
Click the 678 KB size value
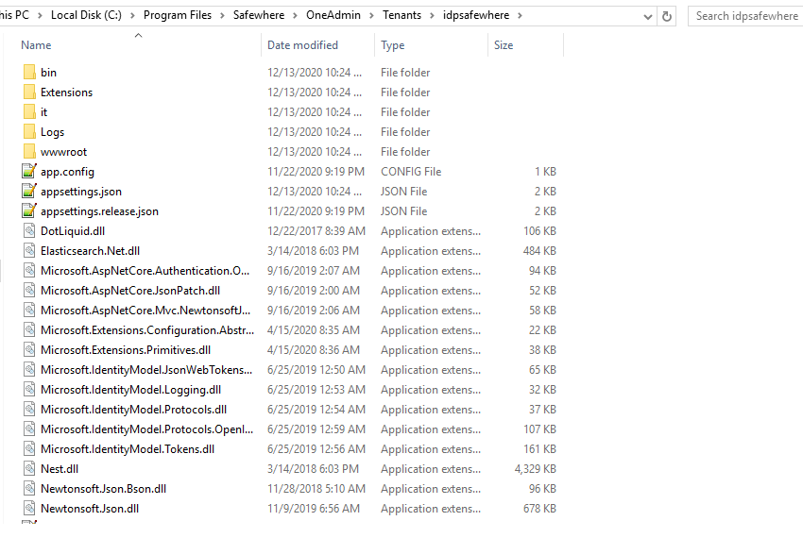tap(539, 509)
